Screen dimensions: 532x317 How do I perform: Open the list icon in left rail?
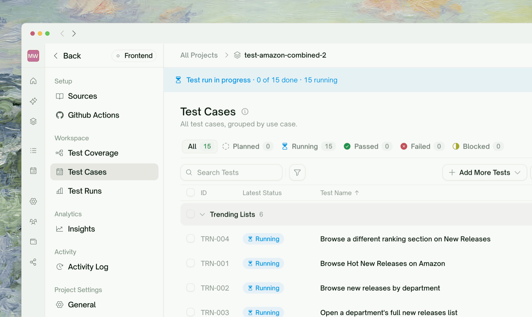(x=33, y=151)
